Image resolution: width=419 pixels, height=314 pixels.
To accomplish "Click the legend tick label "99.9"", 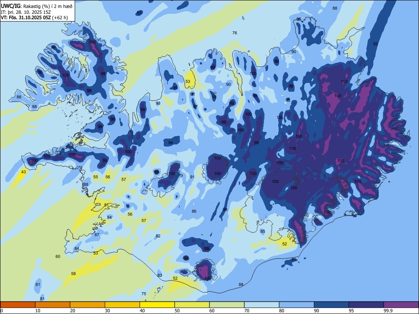I will [388, 311].
